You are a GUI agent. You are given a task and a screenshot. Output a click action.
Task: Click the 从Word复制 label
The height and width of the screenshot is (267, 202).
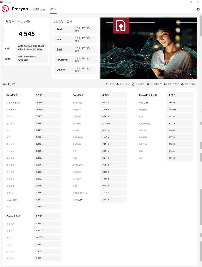tap(144, 124)
